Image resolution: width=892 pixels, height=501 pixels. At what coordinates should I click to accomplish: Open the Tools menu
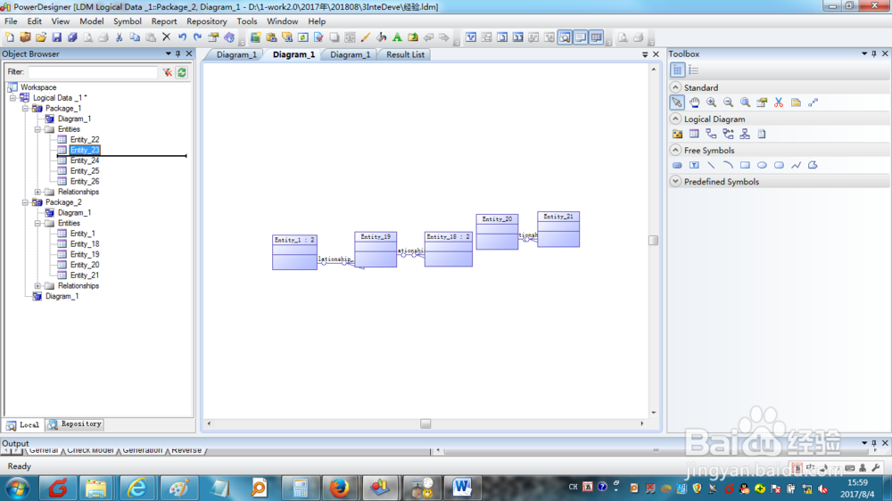[x=247, y=21]
